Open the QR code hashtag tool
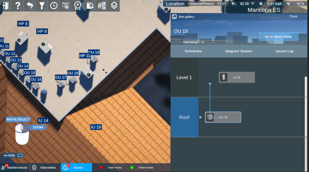 click(x=102, y=6)
